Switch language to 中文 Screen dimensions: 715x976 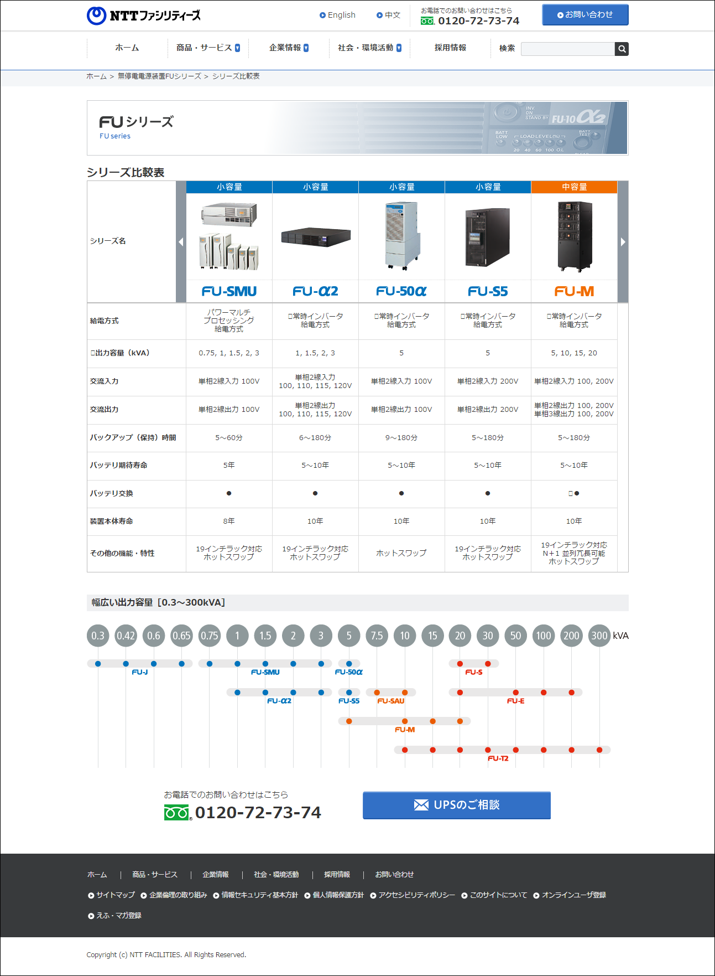(x=389, y=15)
